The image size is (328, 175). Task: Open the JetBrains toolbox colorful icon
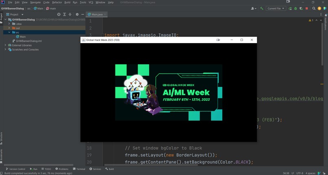pyautogui.click(x=325, y=9)
